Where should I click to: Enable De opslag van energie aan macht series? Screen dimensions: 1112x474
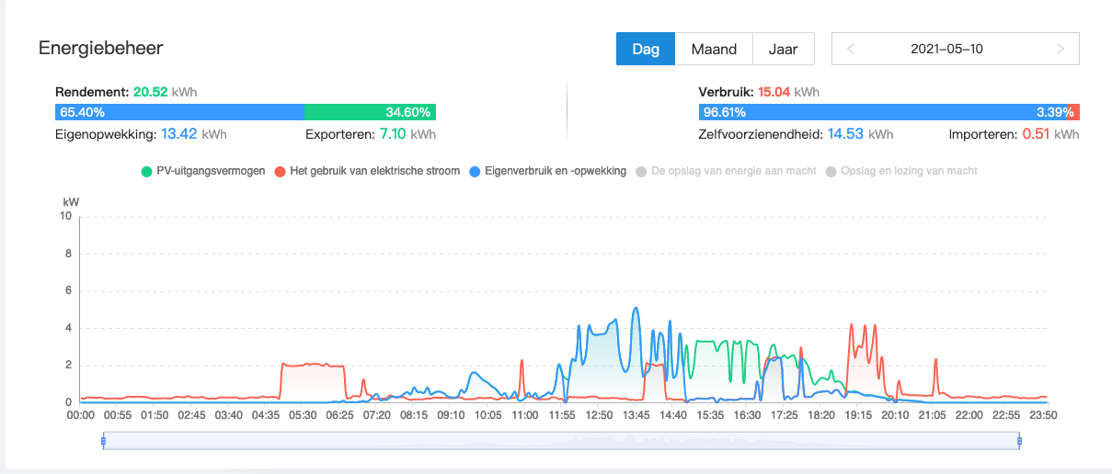click(x=728, y=171)
